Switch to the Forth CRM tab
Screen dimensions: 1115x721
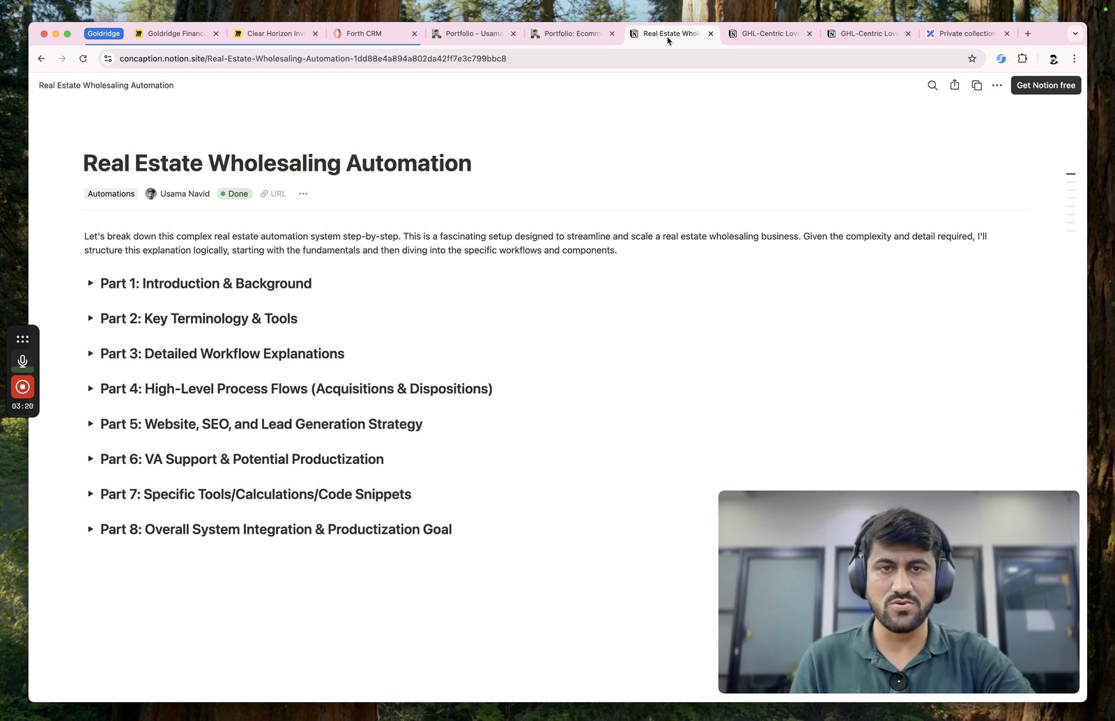tap(374, 33)
